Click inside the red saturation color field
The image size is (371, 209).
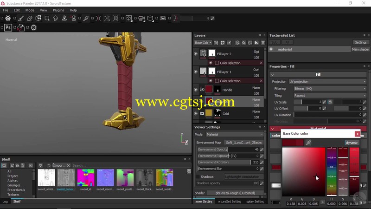point(304,171)
